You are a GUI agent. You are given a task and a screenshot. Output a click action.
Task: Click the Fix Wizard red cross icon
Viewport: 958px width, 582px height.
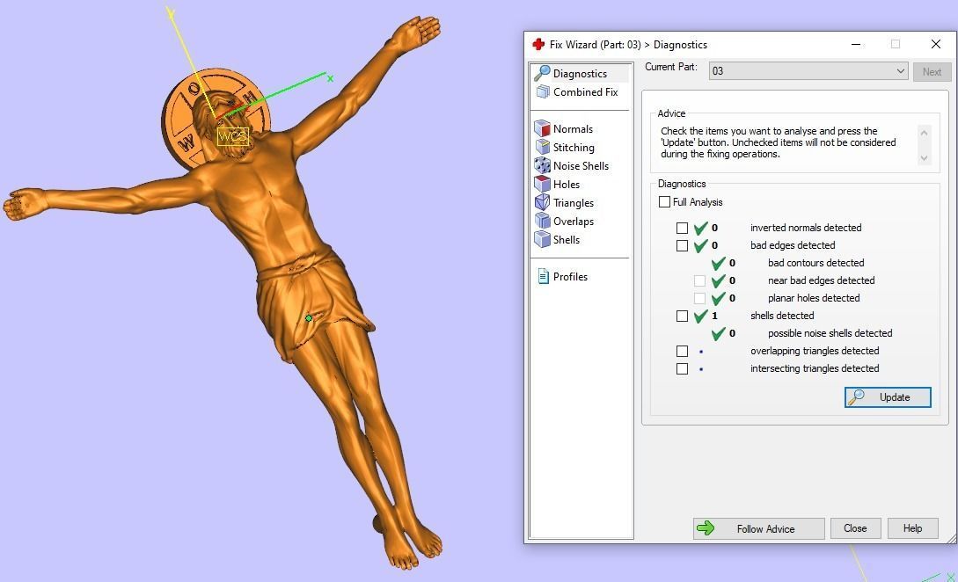[538, 44]
